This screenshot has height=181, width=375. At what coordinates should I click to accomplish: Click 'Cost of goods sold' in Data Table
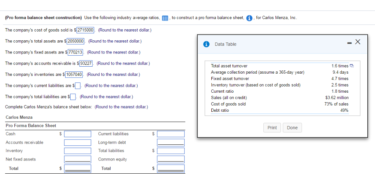click(228, 104)
